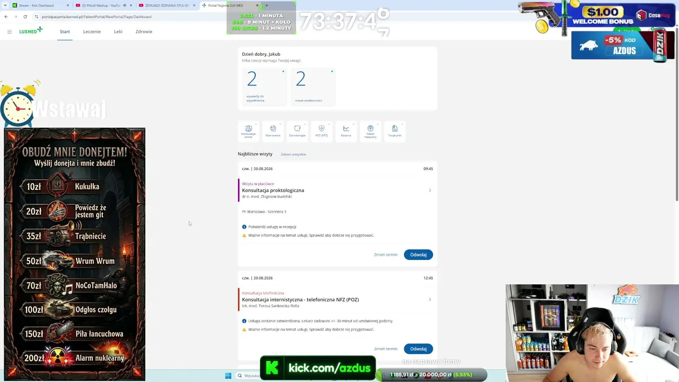
Task: Click the browser address bar URL
Action: (97, 16)
